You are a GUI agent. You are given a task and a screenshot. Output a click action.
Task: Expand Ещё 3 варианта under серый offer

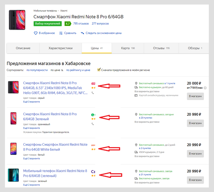[x=31, y=102]
